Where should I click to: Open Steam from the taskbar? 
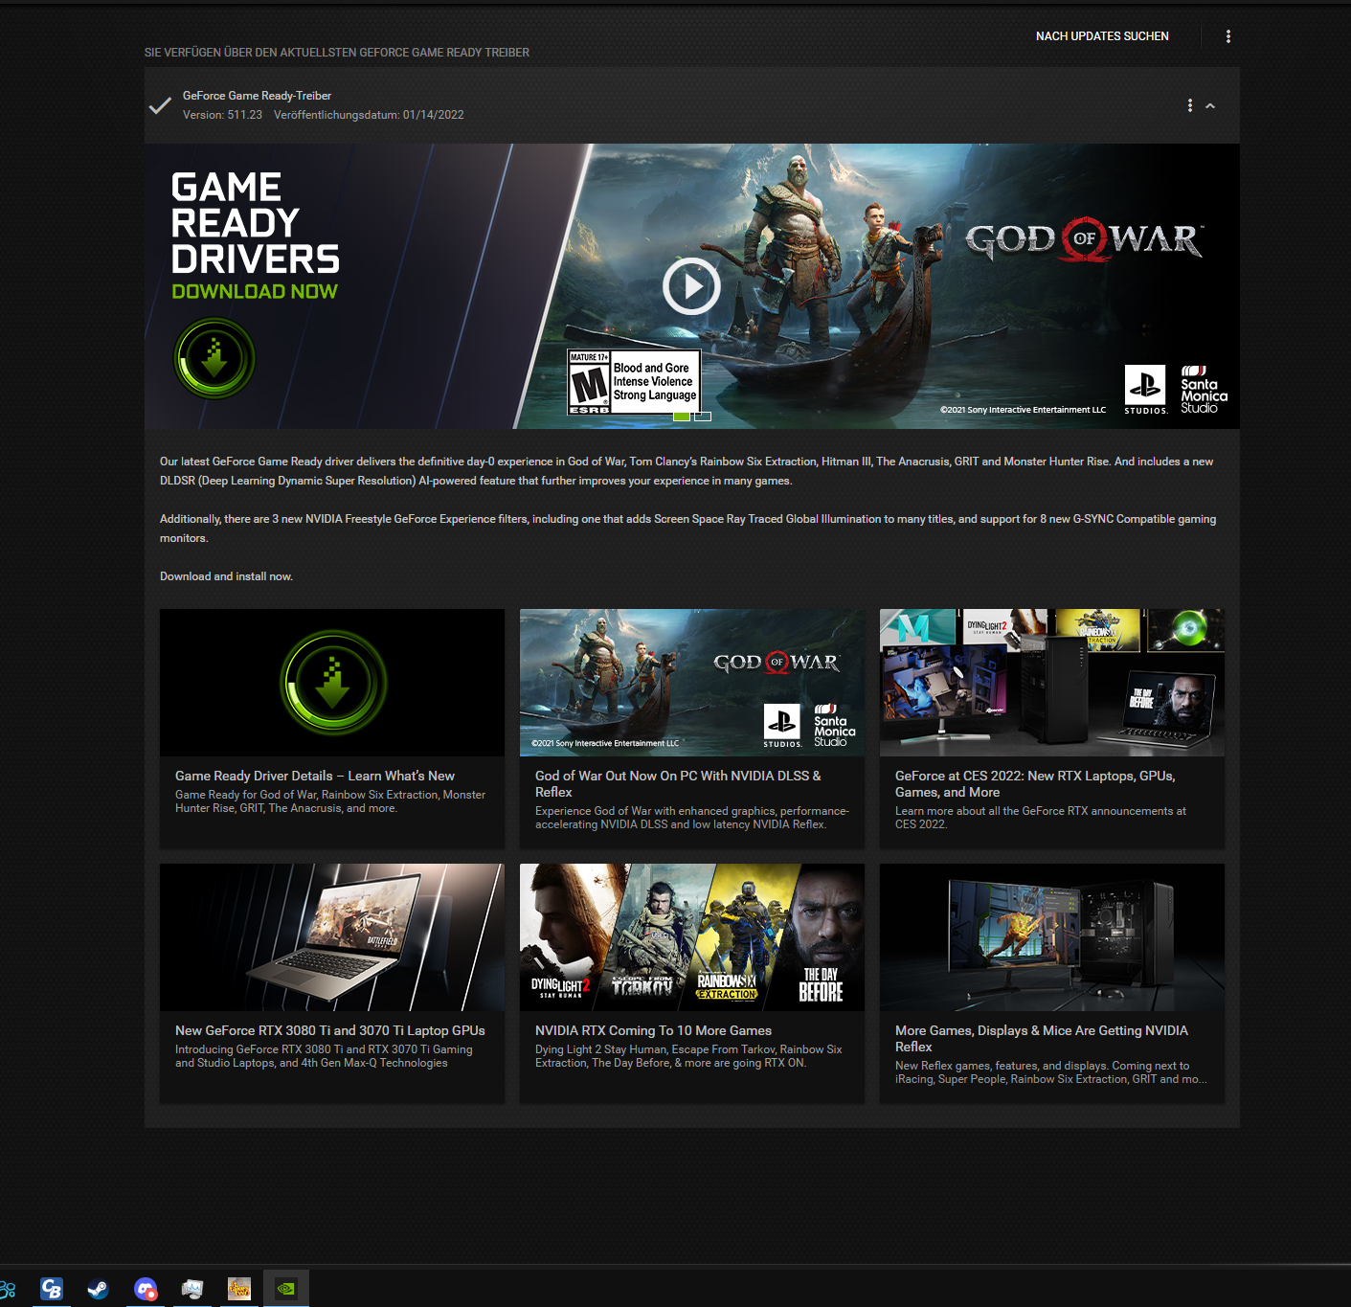98,1289
